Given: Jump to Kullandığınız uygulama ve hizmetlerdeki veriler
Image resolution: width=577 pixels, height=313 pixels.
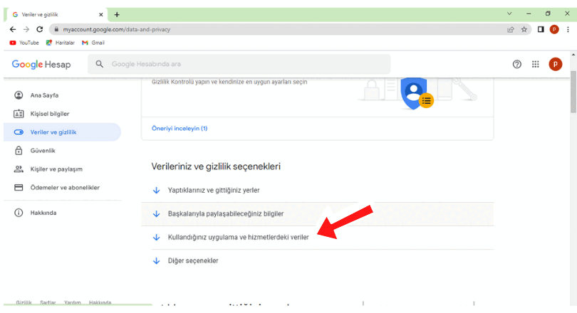Looking at the screenshot, I should 318,238.
